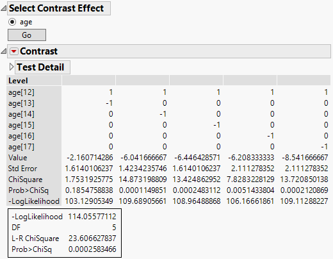Click the L-R ChiSquare value 23.606627837
This screenshot has height=259, width=333.
click(x=92, y=238)
